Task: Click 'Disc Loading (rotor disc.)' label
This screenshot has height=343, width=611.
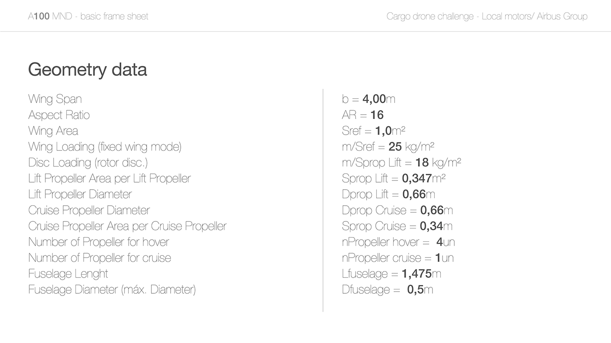Action: (x=88, y=163)
